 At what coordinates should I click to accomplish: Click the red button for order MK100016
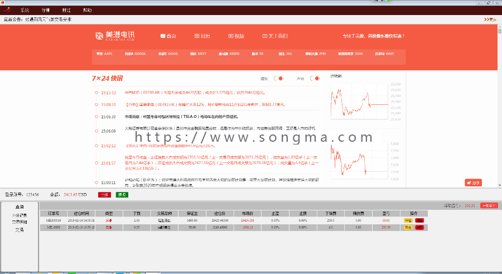[419, 220]
